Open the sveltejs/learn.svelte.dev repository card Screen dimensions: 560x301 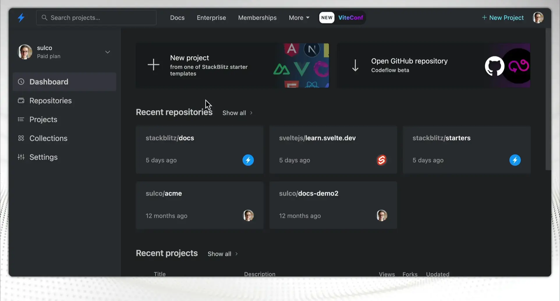tap(333, 150)
